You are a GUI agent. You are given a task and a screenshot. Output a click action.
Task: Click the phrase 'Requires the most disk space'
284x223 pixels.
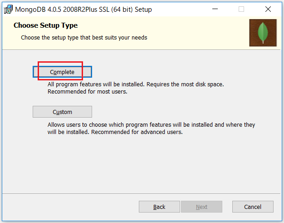point(188,84)
